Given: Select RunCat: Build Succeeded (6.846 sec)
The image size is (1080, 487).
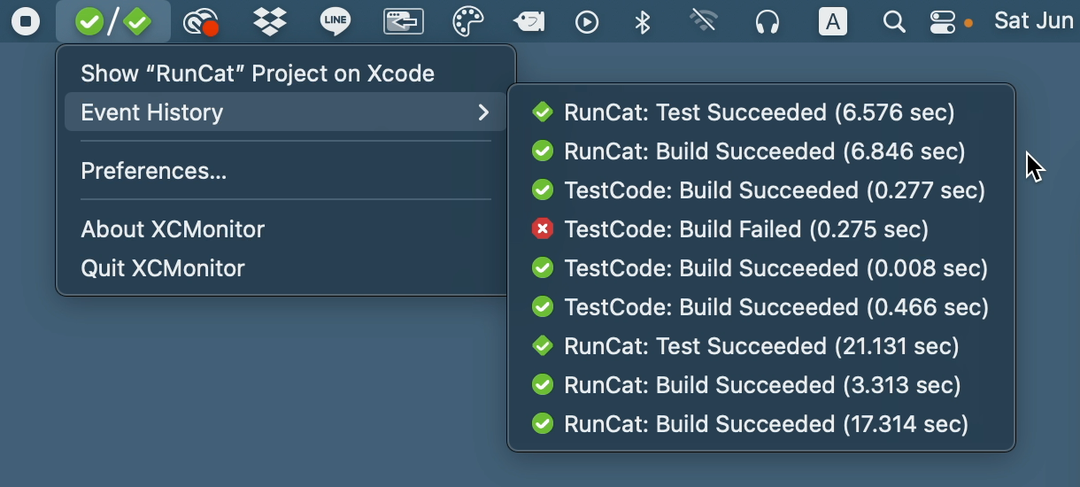Looking at the screenshot, I should [761, 151].
